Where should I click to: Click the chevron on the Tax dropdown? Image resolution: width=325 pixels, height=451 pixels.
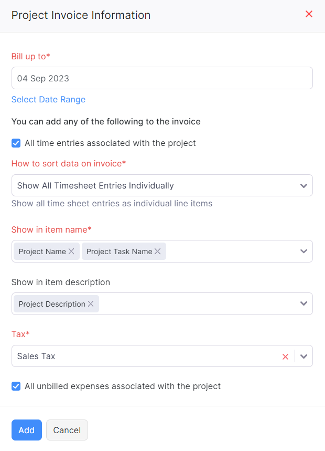pyautogui.click(x=304, y=356)
